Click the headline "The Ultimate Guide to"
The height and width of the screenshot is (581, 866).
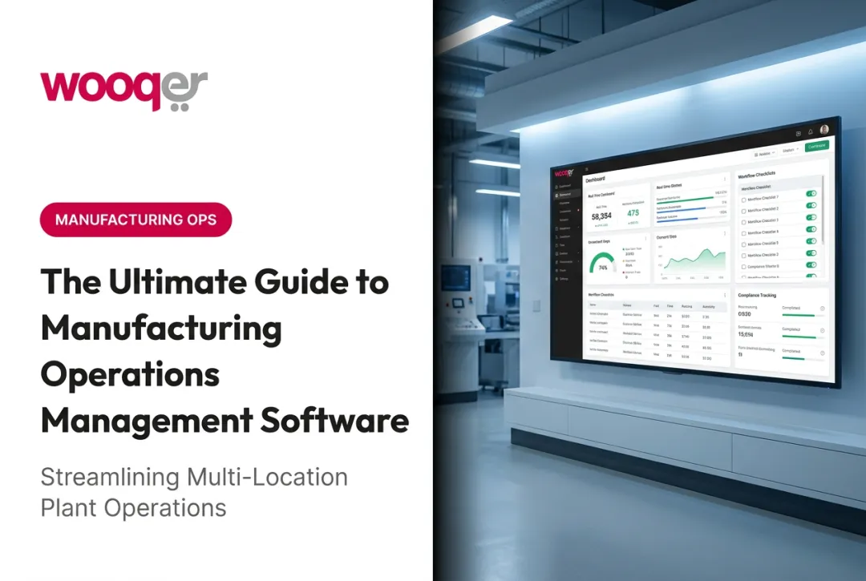click(215, 281)
